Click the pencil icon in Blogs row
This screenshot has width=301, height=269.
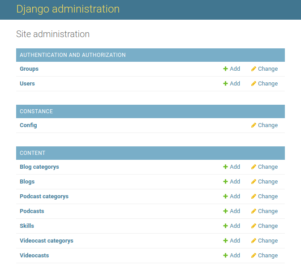point(254,182)
